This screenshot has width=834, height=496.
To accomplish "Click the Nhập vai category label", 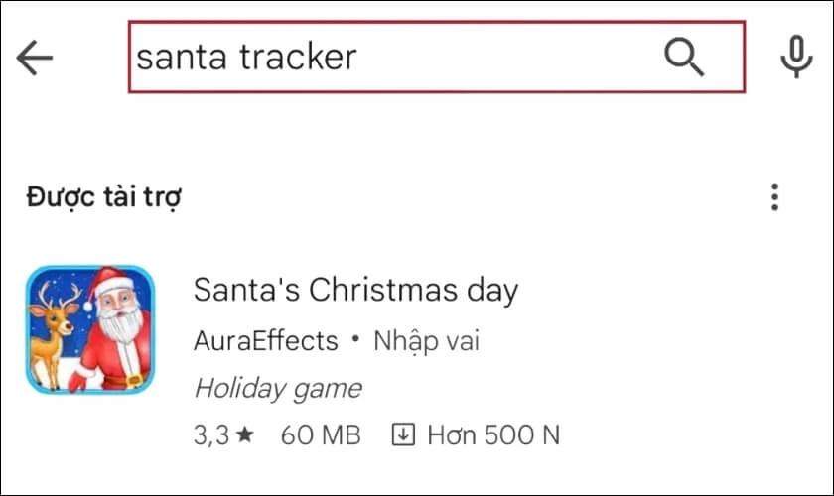I will coord(427,341).
